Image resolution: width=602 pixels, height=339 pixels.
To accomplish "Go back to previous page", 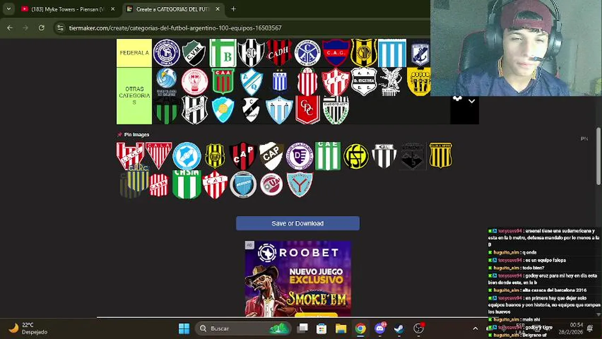I will pyautogui.click(x=10, y=28).
